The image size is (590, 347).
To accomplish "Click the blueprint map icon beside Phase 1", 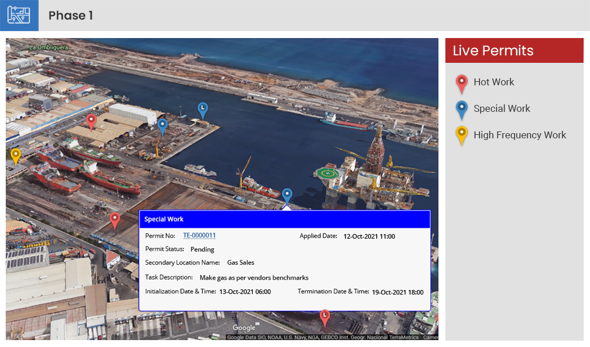I will coord(19,16).
